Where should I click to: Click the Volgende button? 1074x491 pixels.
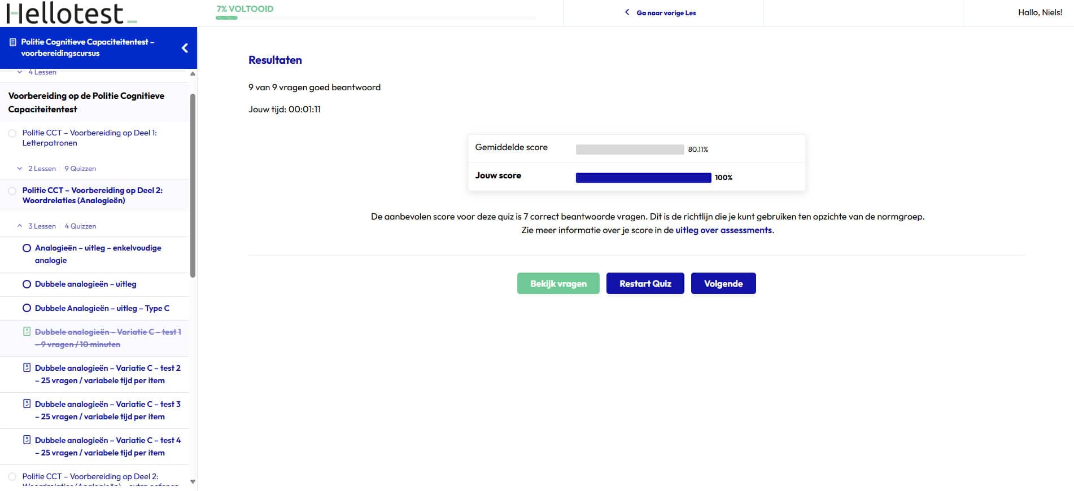point(723,283)
